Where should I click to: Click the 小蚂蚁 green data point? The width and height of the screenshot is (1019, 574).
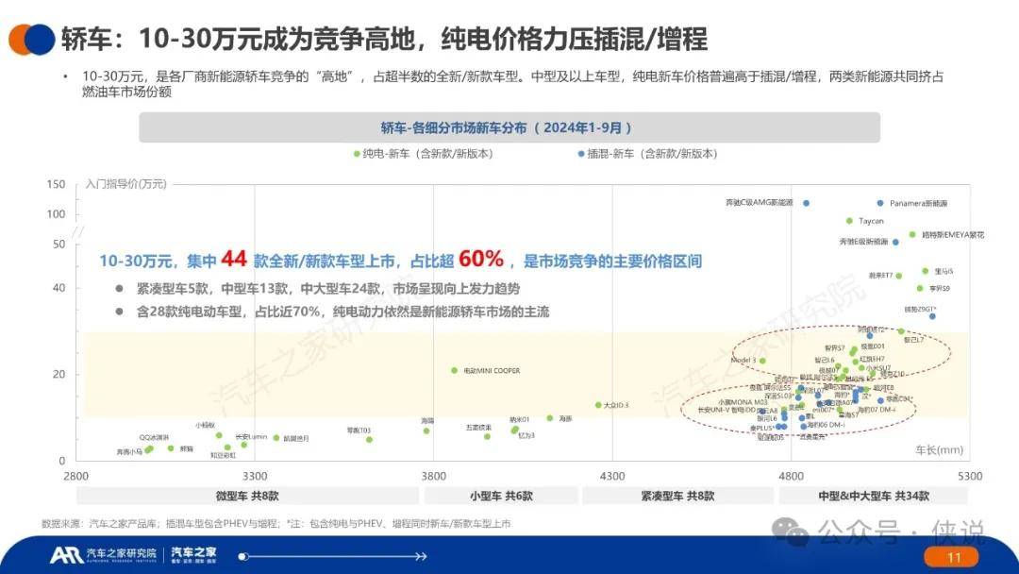pos(219,435)
